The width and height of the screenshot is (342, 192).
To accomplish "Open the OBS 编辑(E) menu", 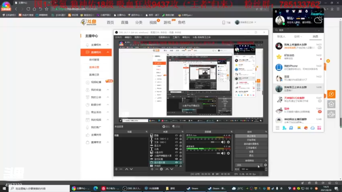I will pyautogui.click(x=128, y=37).
